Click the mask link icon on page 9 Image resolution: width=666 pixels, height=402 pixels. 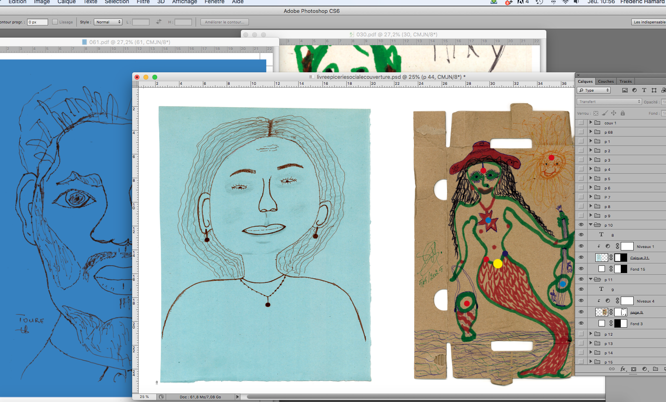click(611, 312)
